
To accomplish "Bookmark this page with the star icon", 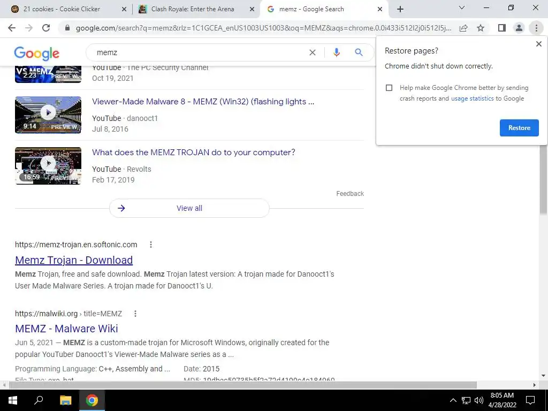I will tap(481, 28).
